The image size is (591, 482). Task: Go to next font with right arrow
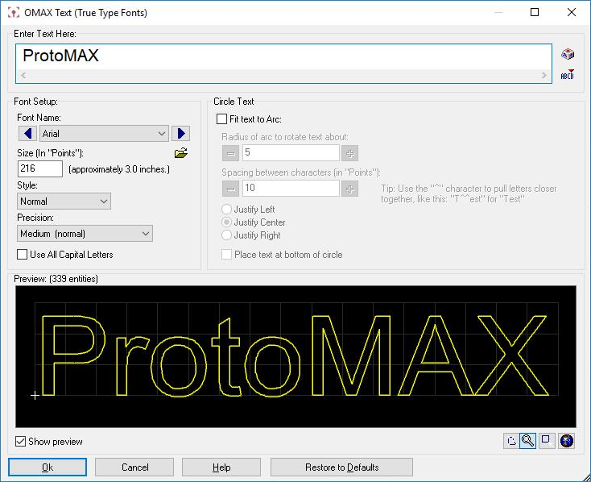point(180,133)
